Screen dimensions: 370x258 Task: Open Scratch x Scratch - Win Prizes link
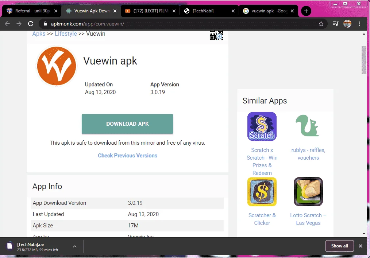tap(262, 161)
